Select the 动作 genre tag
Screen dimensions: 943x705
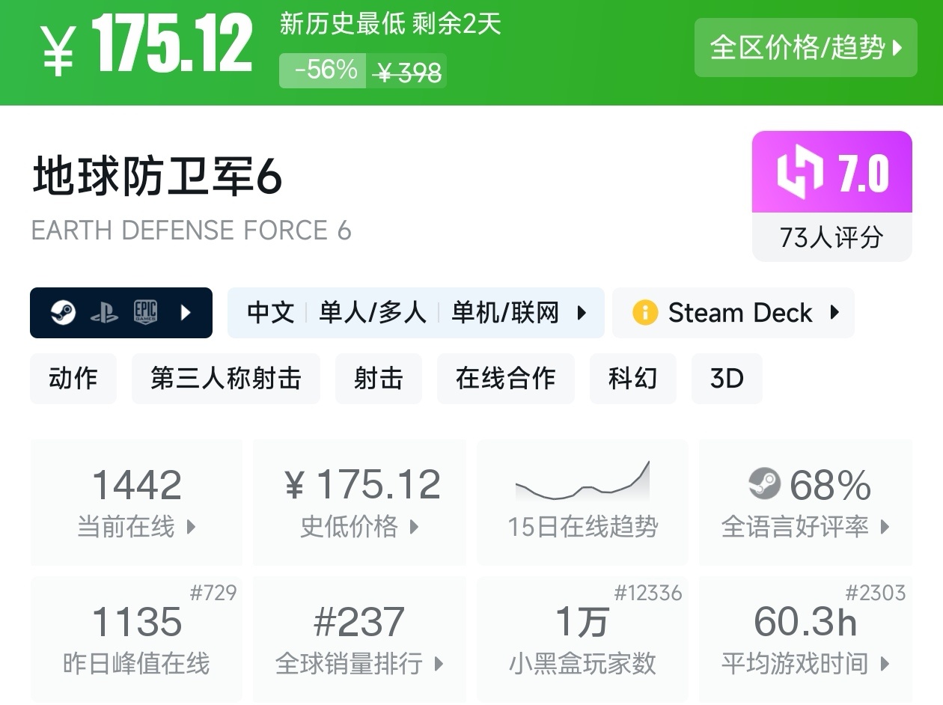73,379
